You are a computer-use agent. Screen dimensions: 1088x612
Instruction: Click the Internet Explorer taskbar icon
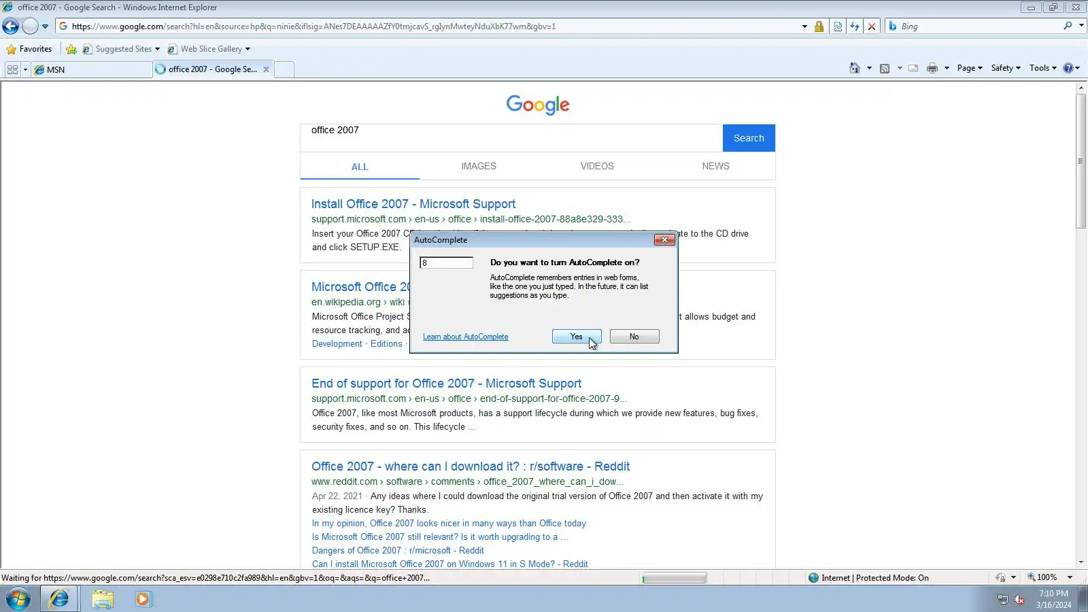59,599
